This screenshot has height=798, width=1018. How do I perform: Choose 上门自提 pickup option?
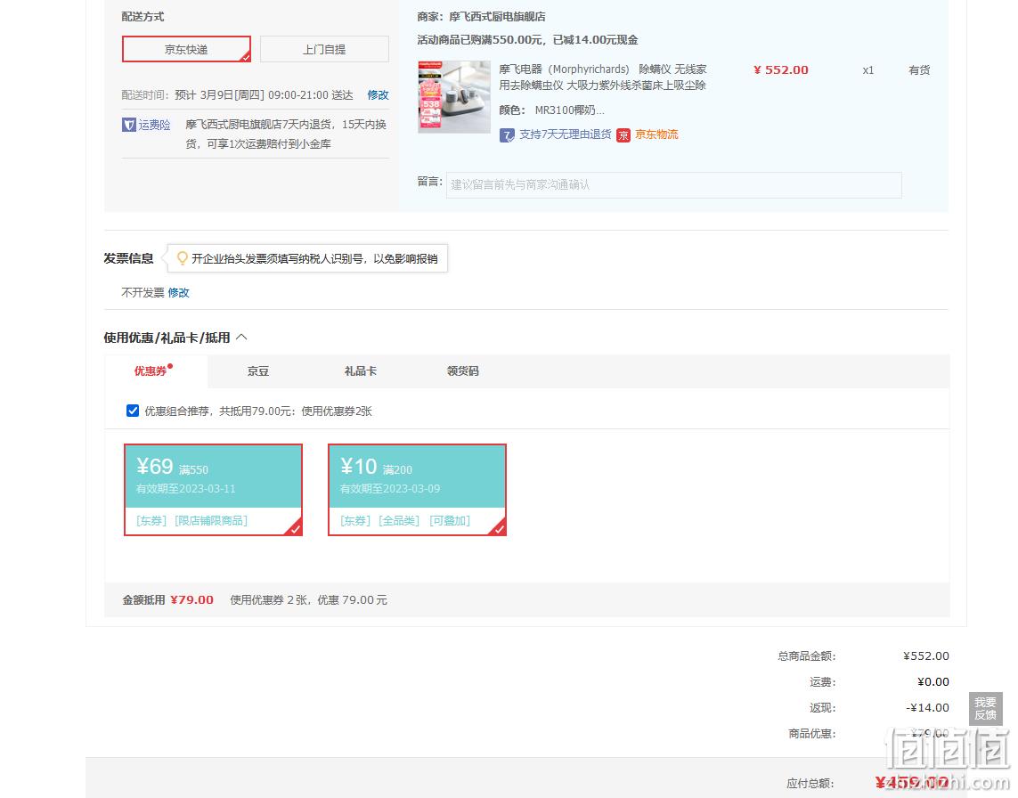(324, 49)
